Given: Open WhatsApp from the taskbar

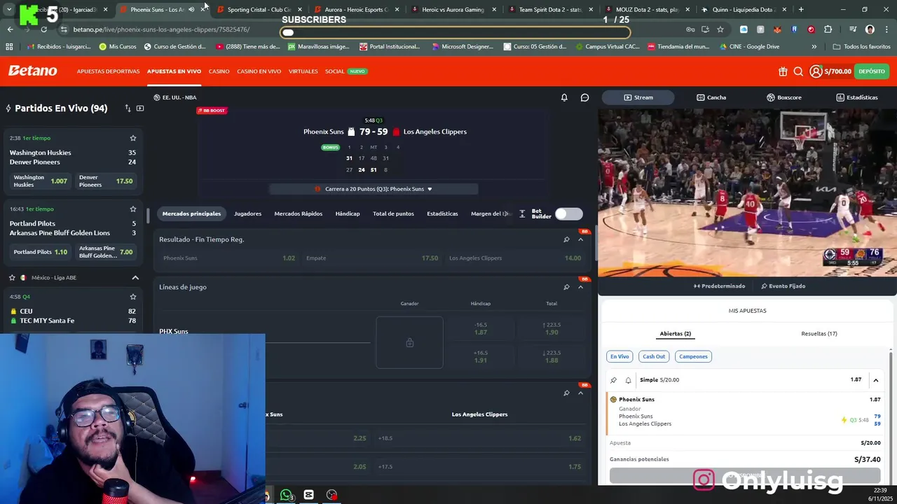Looking at the screenshot, I should click(287, 495).
